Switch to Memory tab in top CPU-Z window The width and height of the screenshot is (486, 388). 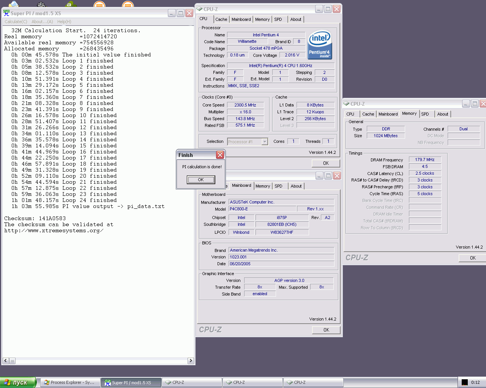coord(262,19)
